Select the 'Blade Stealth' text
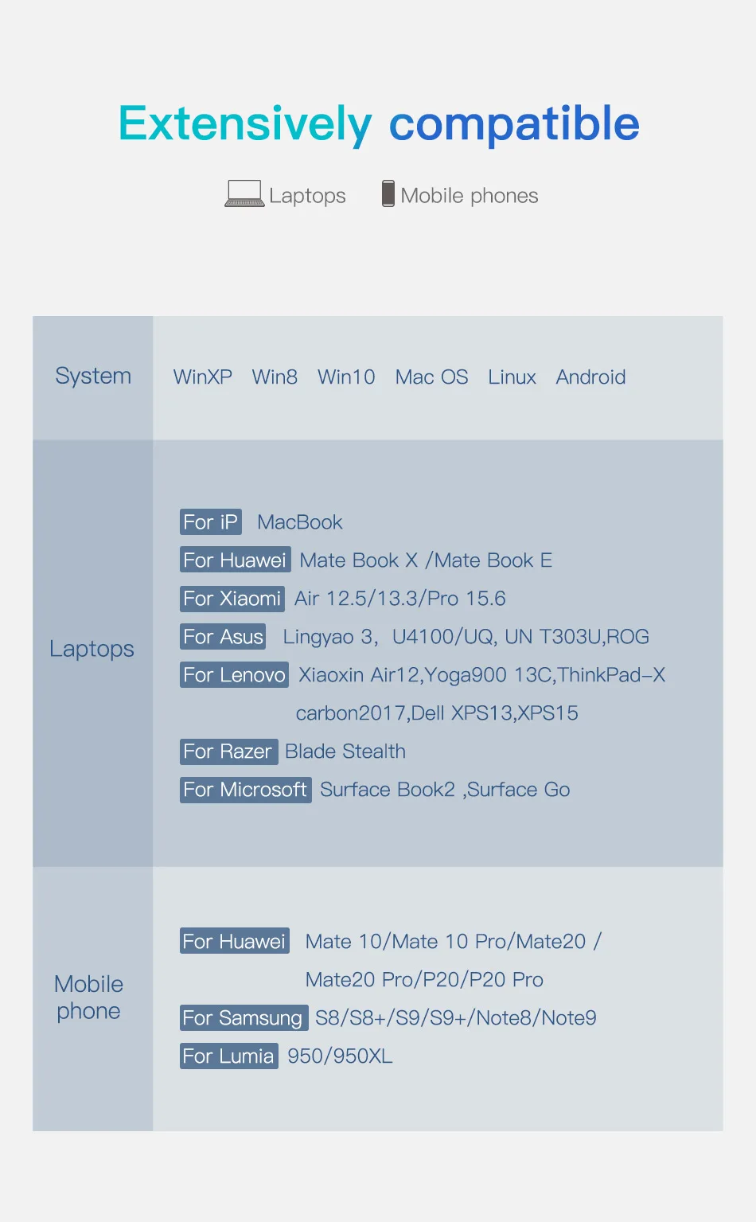This screenshot has height=1222, width=756. [x=345, y=752]
